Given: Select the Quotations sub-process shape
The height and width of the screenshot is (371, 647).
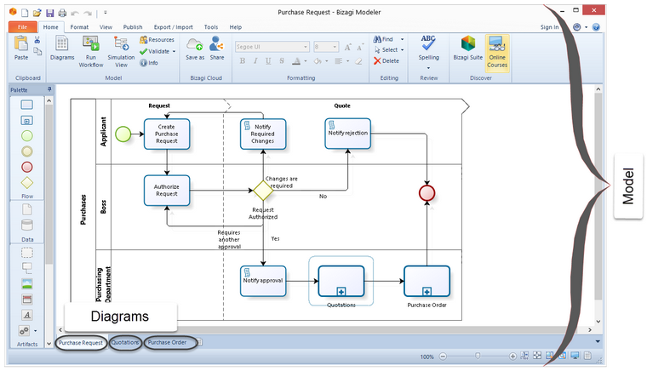Looking at the screenshot, I should pyautogui.click(x=341, y=281).
